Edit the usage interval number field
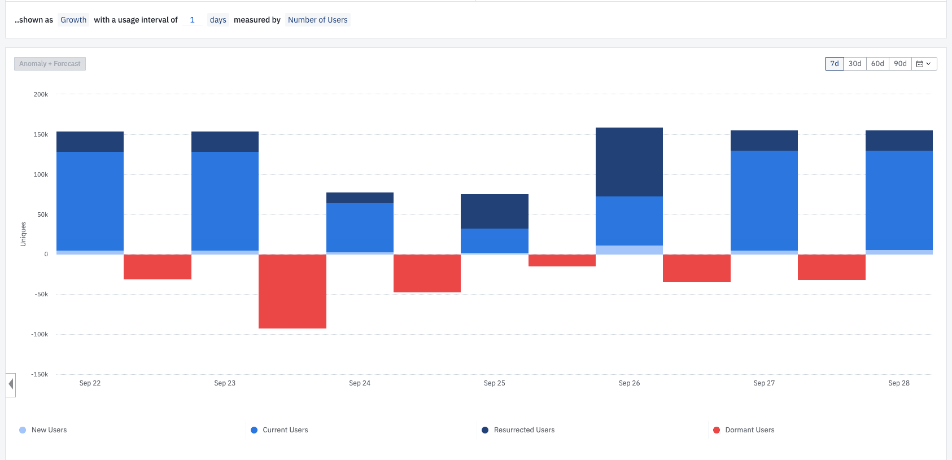 [x=193, y=20]
